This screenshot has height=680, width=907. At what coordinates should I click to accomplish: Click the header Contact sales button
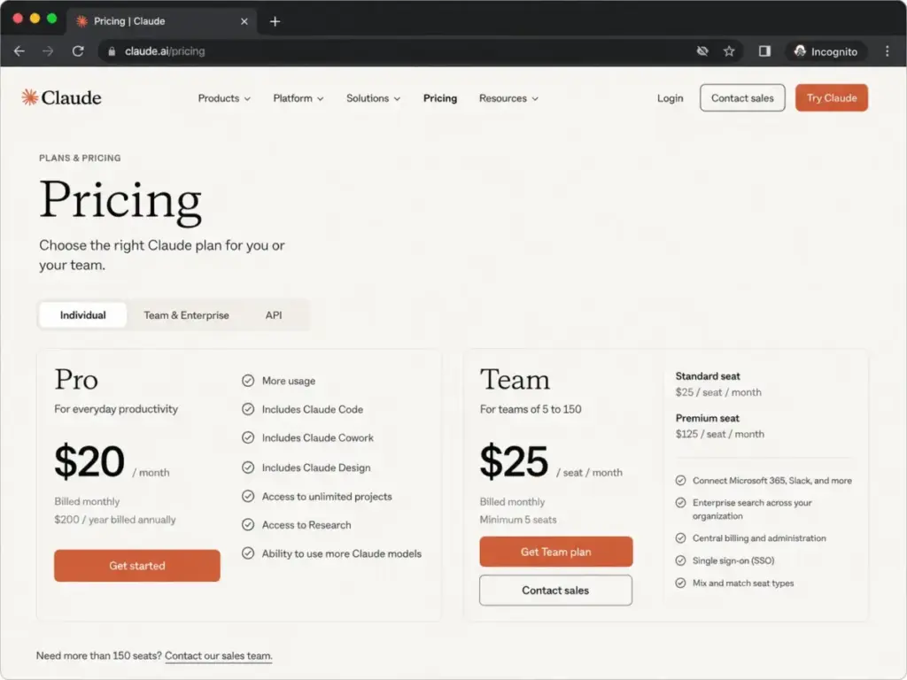(742, 97)
